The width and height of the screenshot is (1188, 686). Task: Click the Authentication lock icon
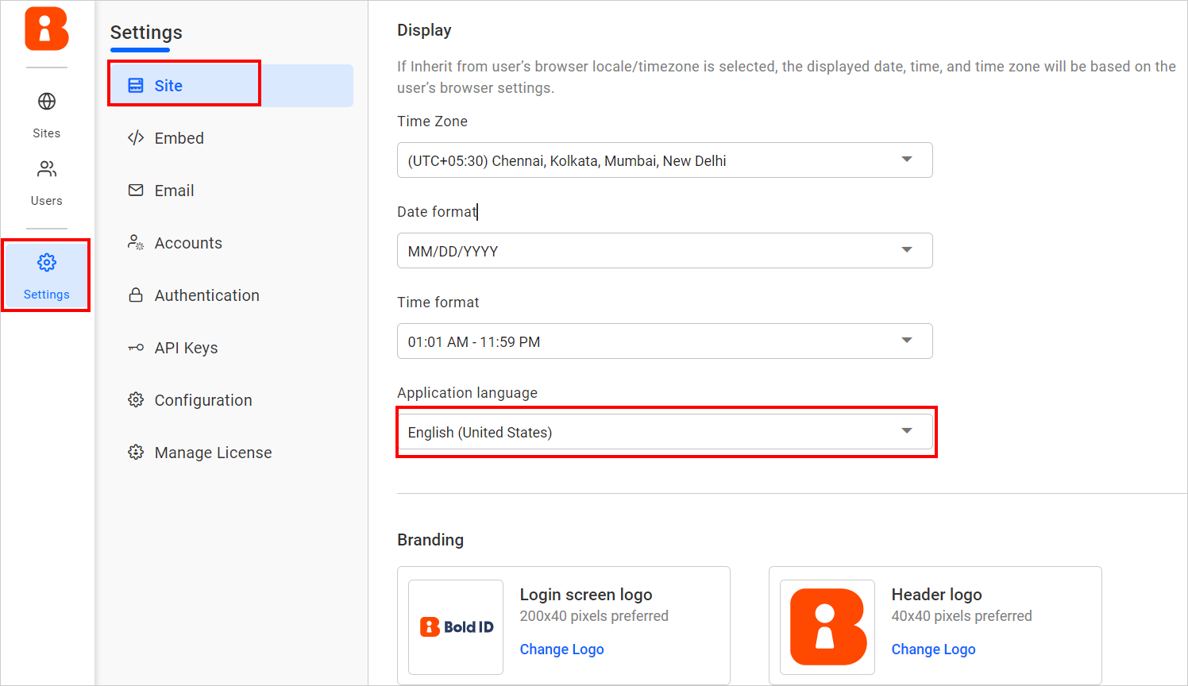[x=136, y=295]
